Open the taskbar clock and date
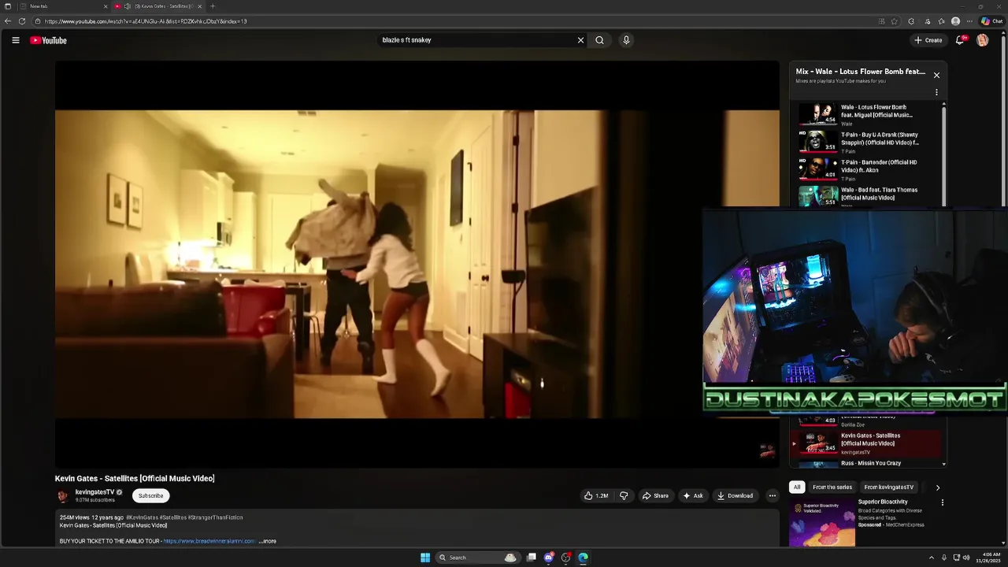 [987, 558]
